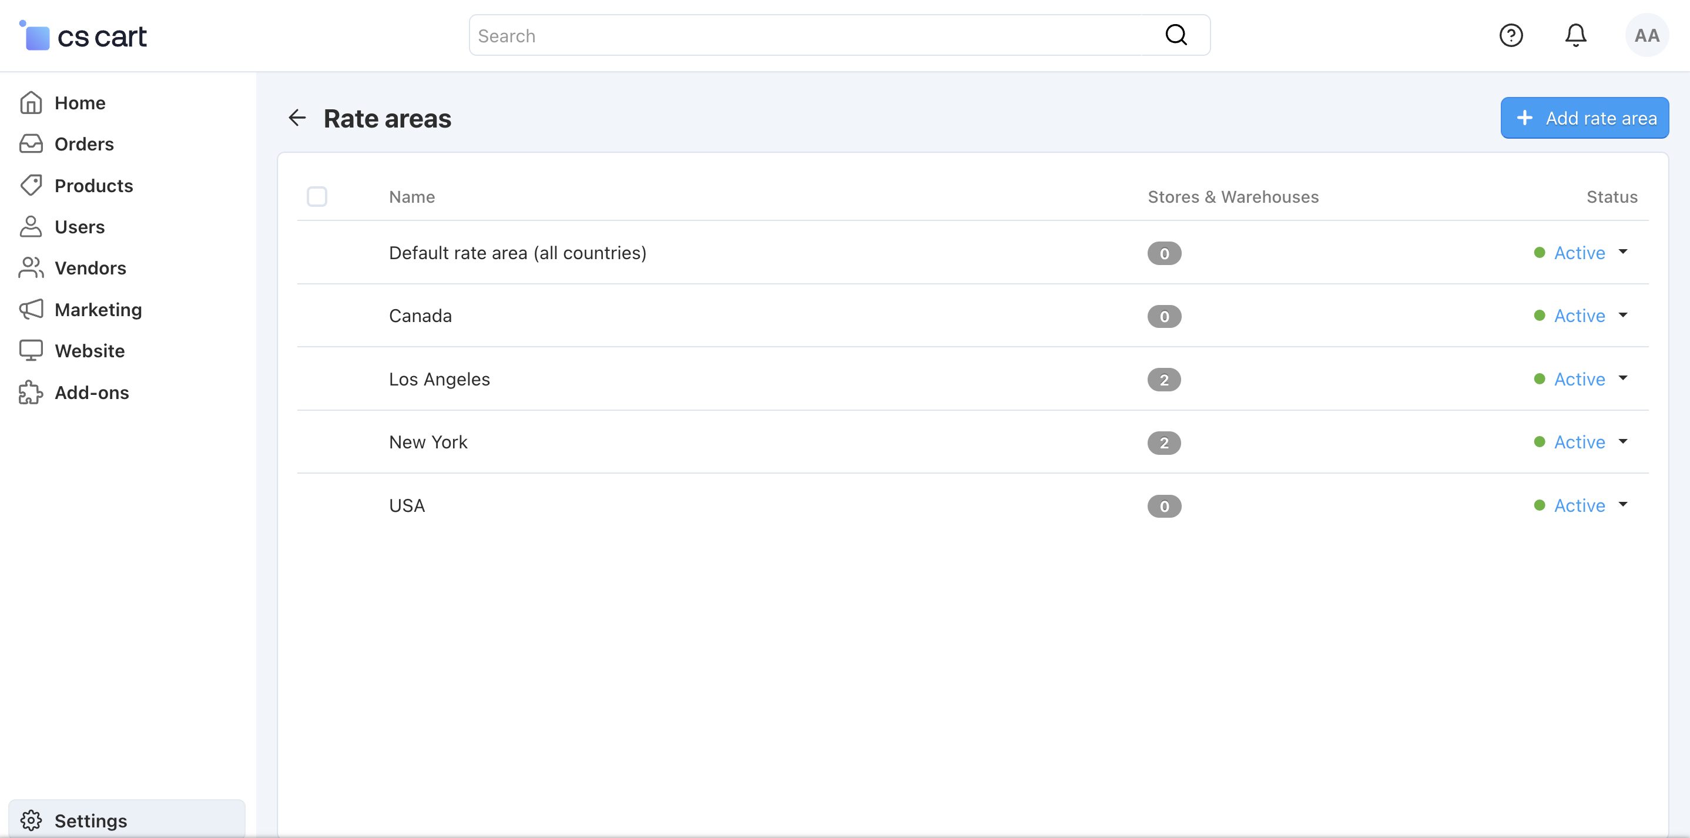The width and height of the screenshot is (1690, 838).
Task: Open the AA user avatar menu
Action: tap(1647, 35)
